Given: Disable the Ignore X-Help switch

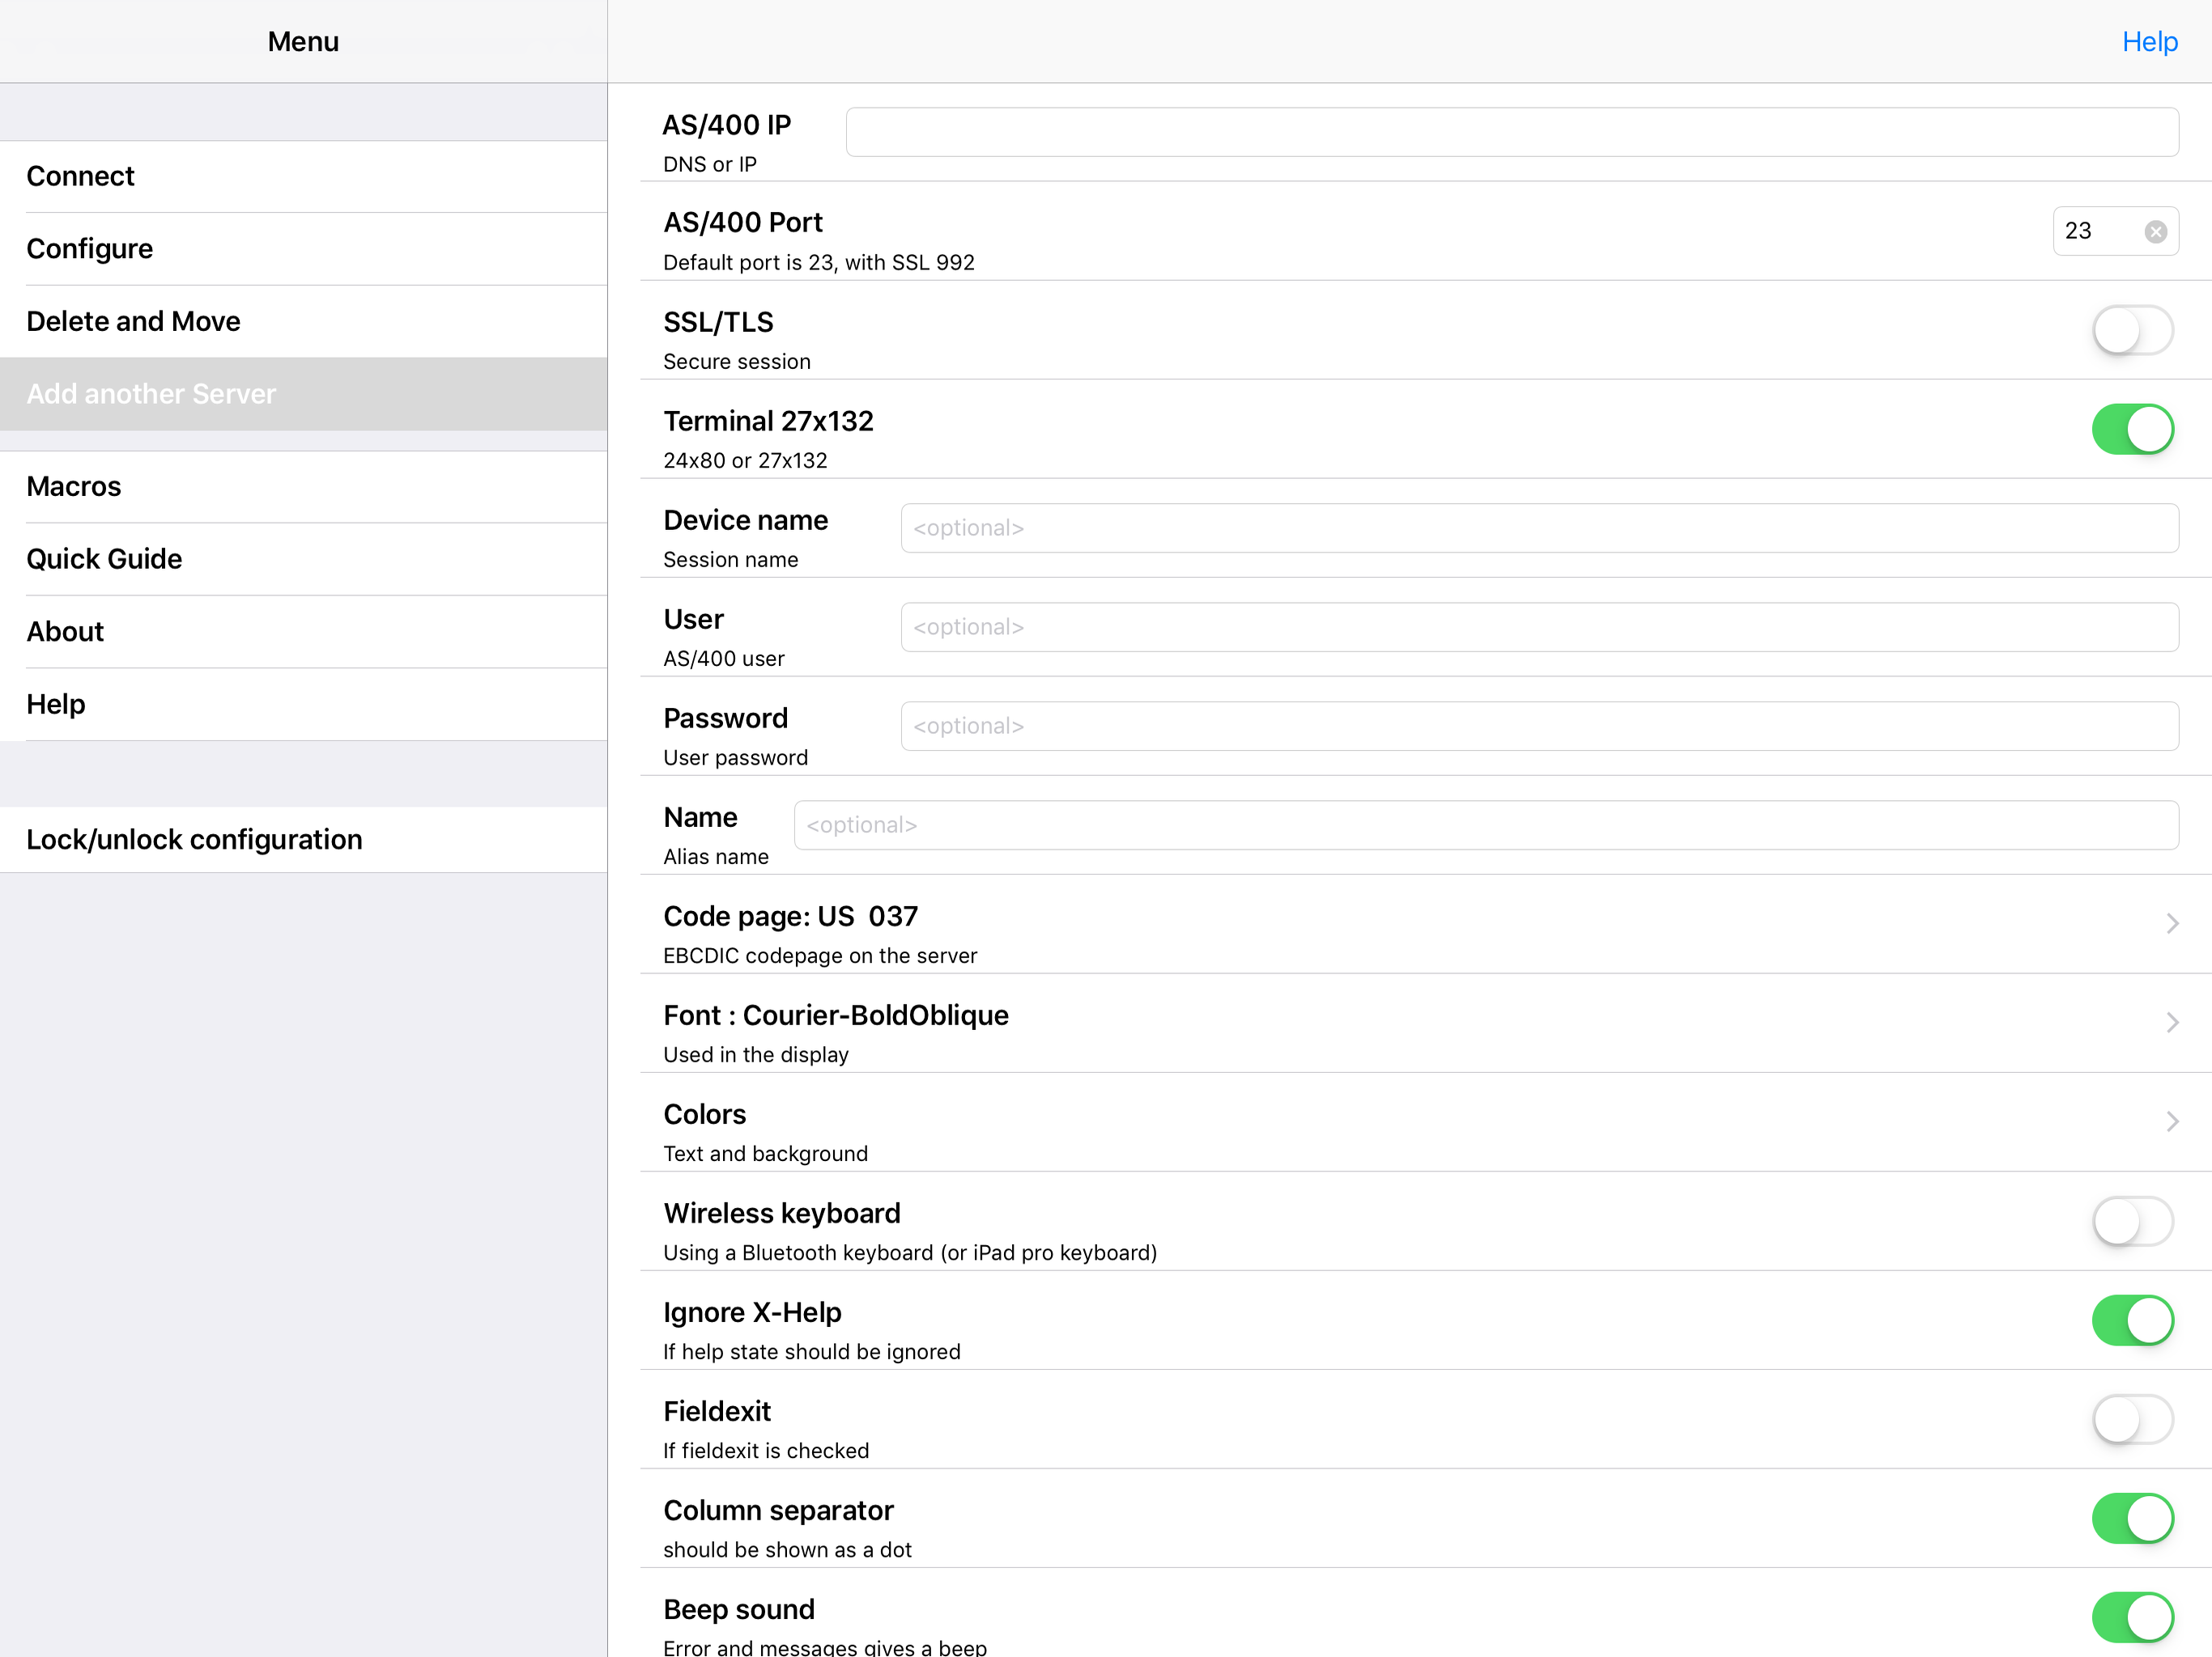Looking at the screenshot, I should point(2131,1320).
